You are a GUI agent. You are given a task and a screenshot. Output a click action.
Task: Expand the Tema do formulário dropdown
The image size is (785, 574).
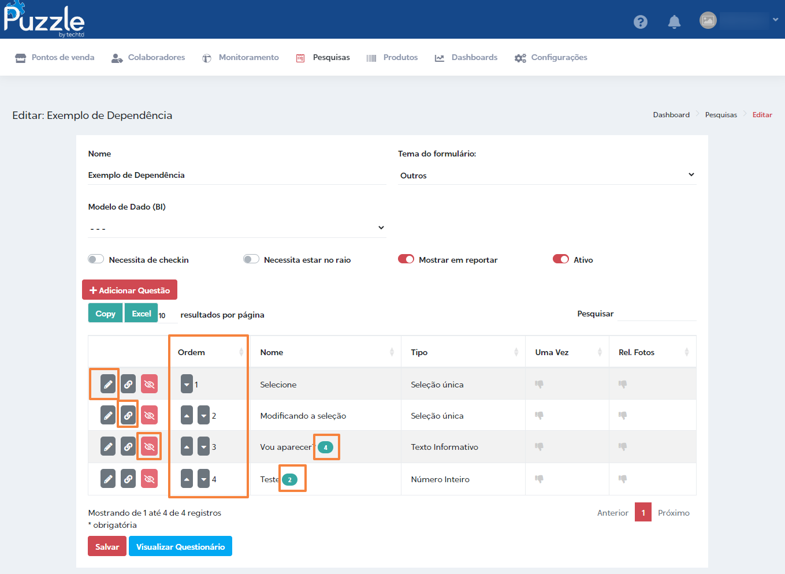[547, 175]
